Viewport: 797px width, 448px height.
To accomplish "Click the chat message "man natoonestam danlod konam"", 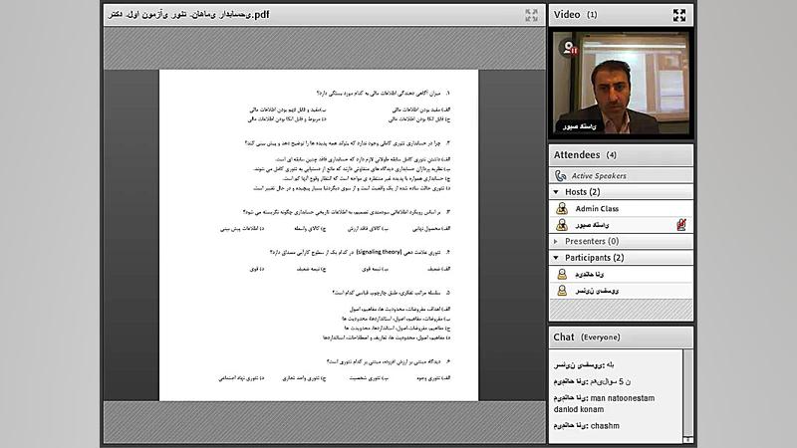I will [x=604, y=404].
